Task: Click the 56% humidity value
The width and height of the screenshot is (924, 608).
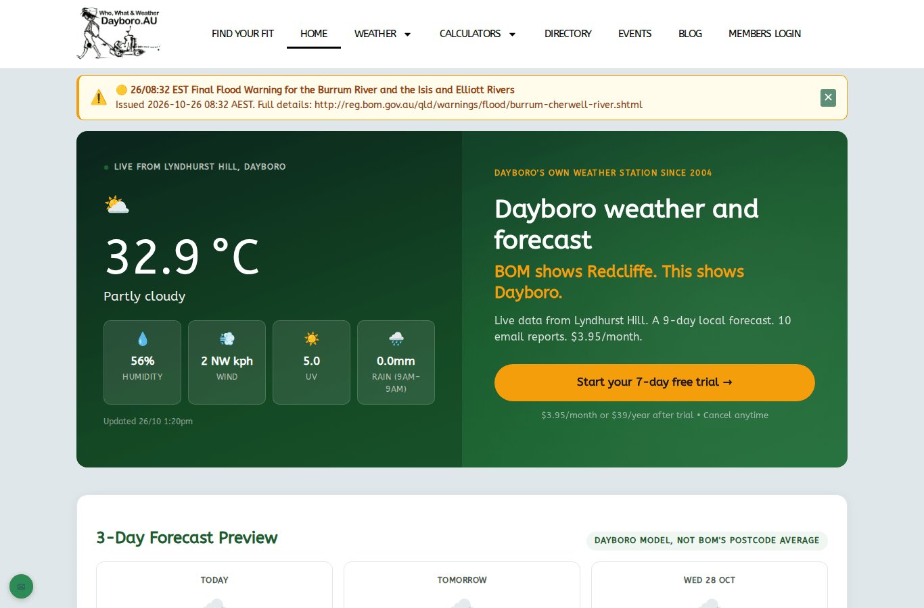Action: [x=143, y=361]
